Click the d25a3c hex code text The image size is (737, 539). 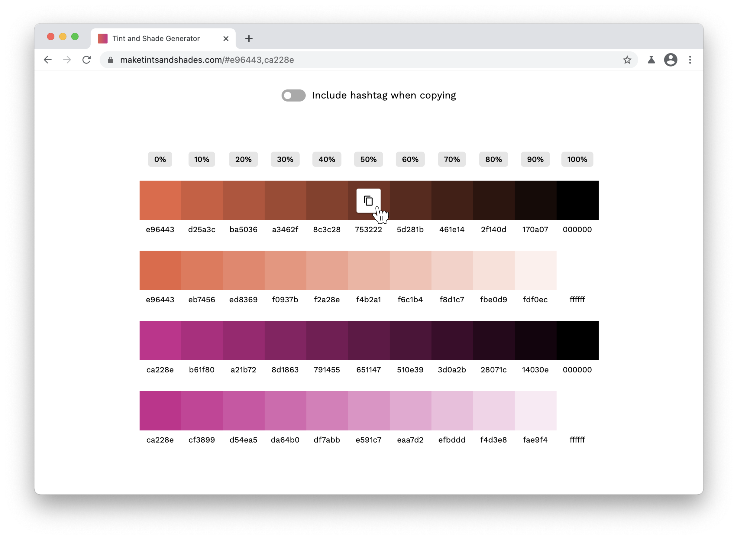coord(202,230)
